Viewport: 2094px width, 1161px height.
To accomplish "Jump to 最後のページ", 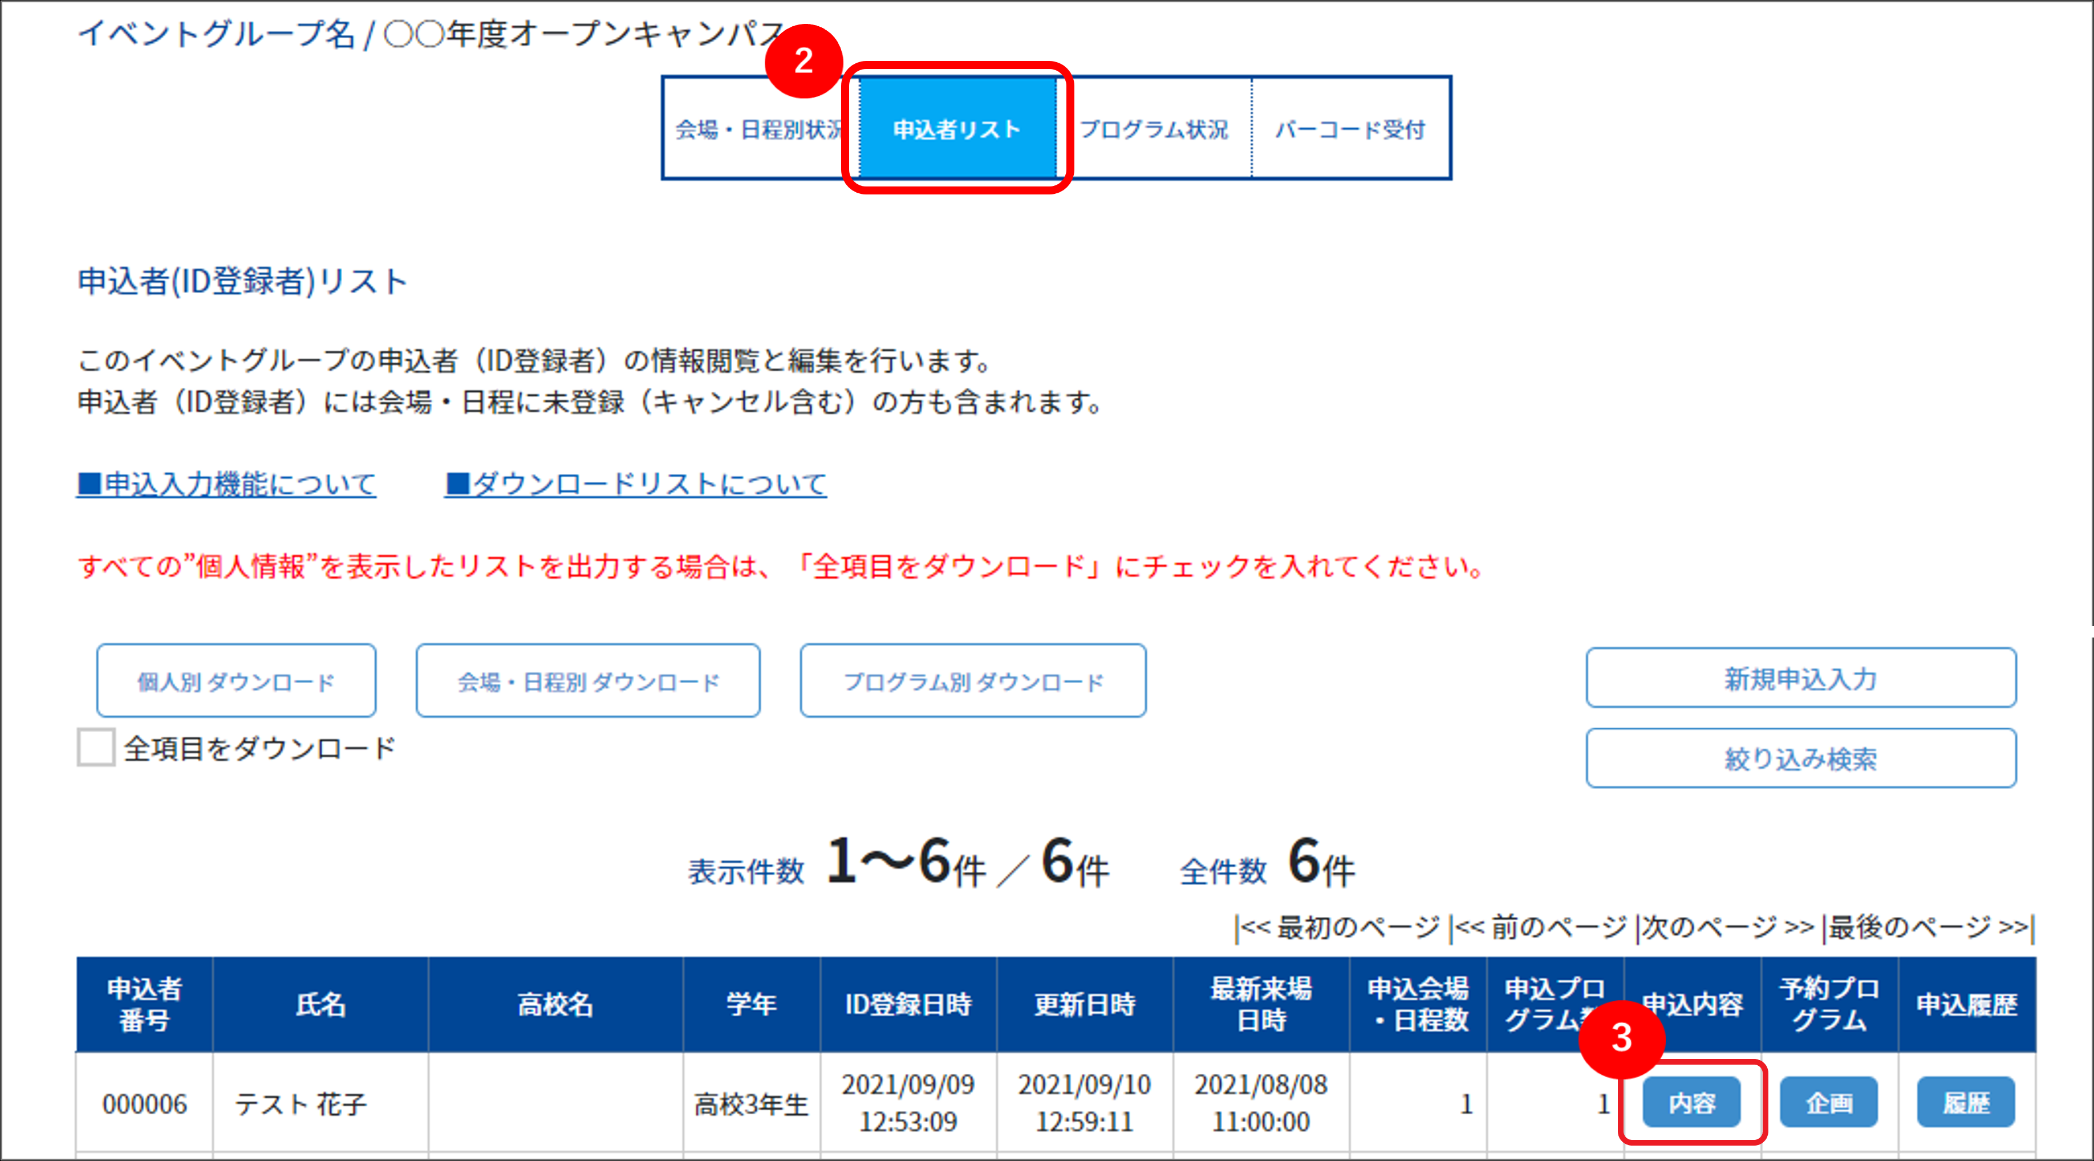I will 1928,927.
